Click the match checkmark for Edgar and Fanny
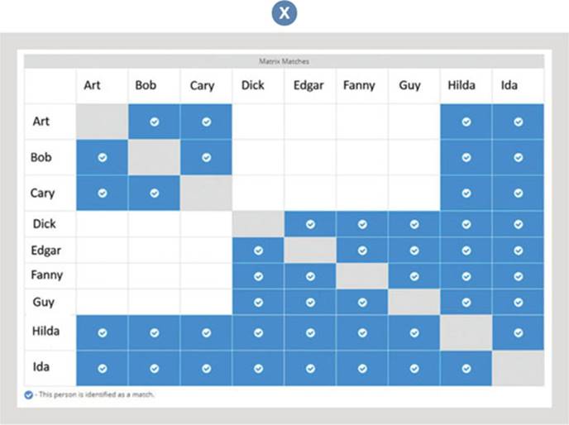 362,251
